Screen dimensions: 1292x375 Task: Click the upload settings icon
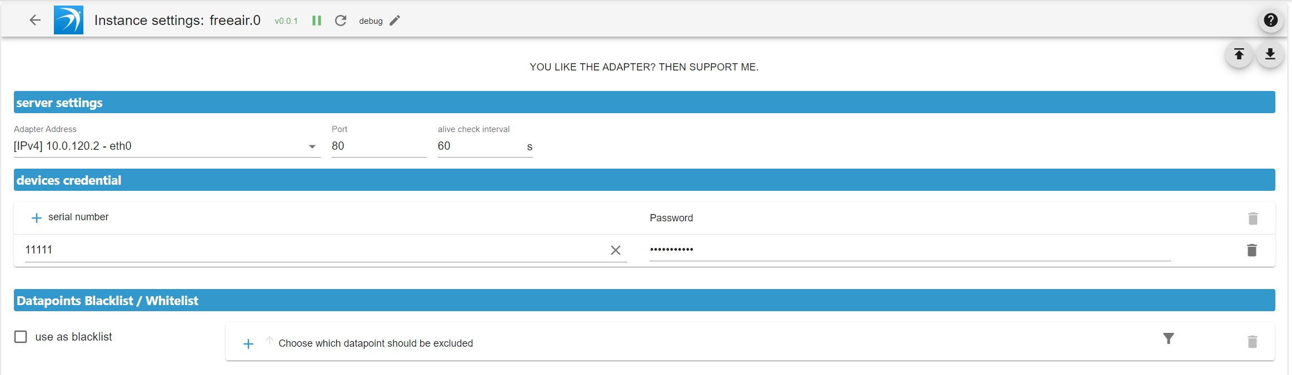click(1239, 54)
